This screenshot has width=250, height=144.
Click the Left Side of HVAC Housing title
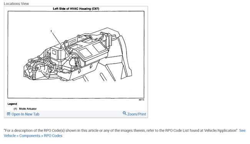pyautogui.click(x=76, y=9)
